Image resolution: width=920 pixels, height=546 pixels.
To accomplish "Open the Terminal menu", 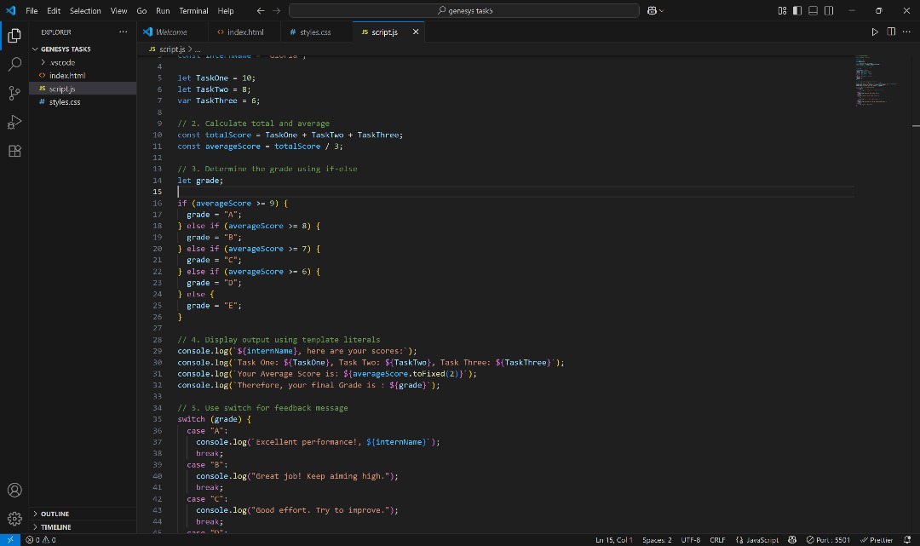I will 193,10.
